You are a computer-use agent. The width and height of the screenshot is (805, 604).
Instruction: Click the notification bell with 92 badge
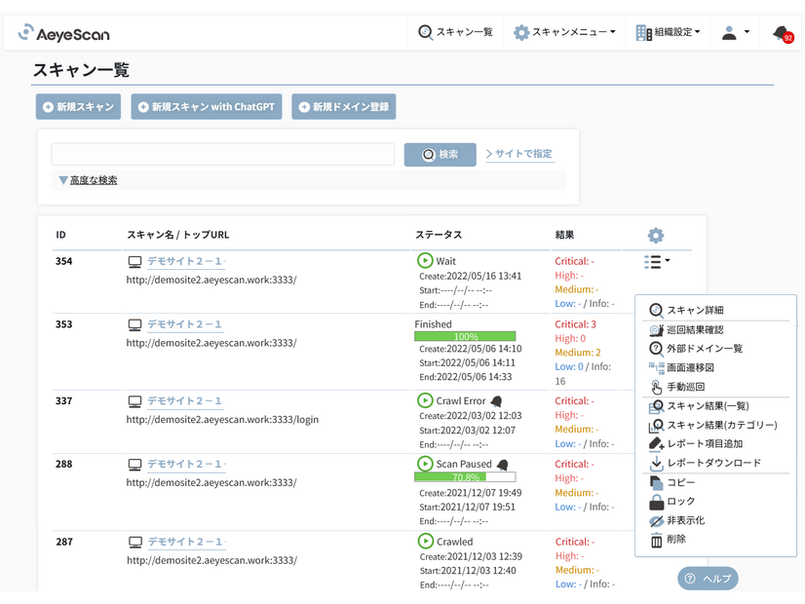click(x=783, y=34)
